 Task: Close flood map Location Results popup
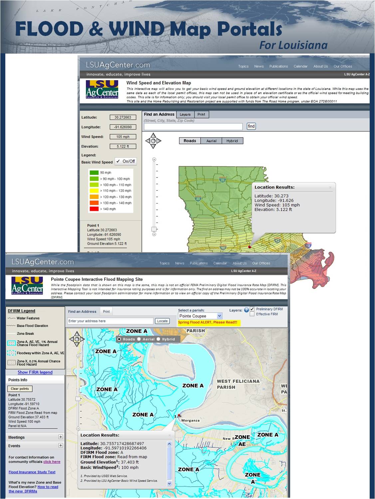point(169,435)
